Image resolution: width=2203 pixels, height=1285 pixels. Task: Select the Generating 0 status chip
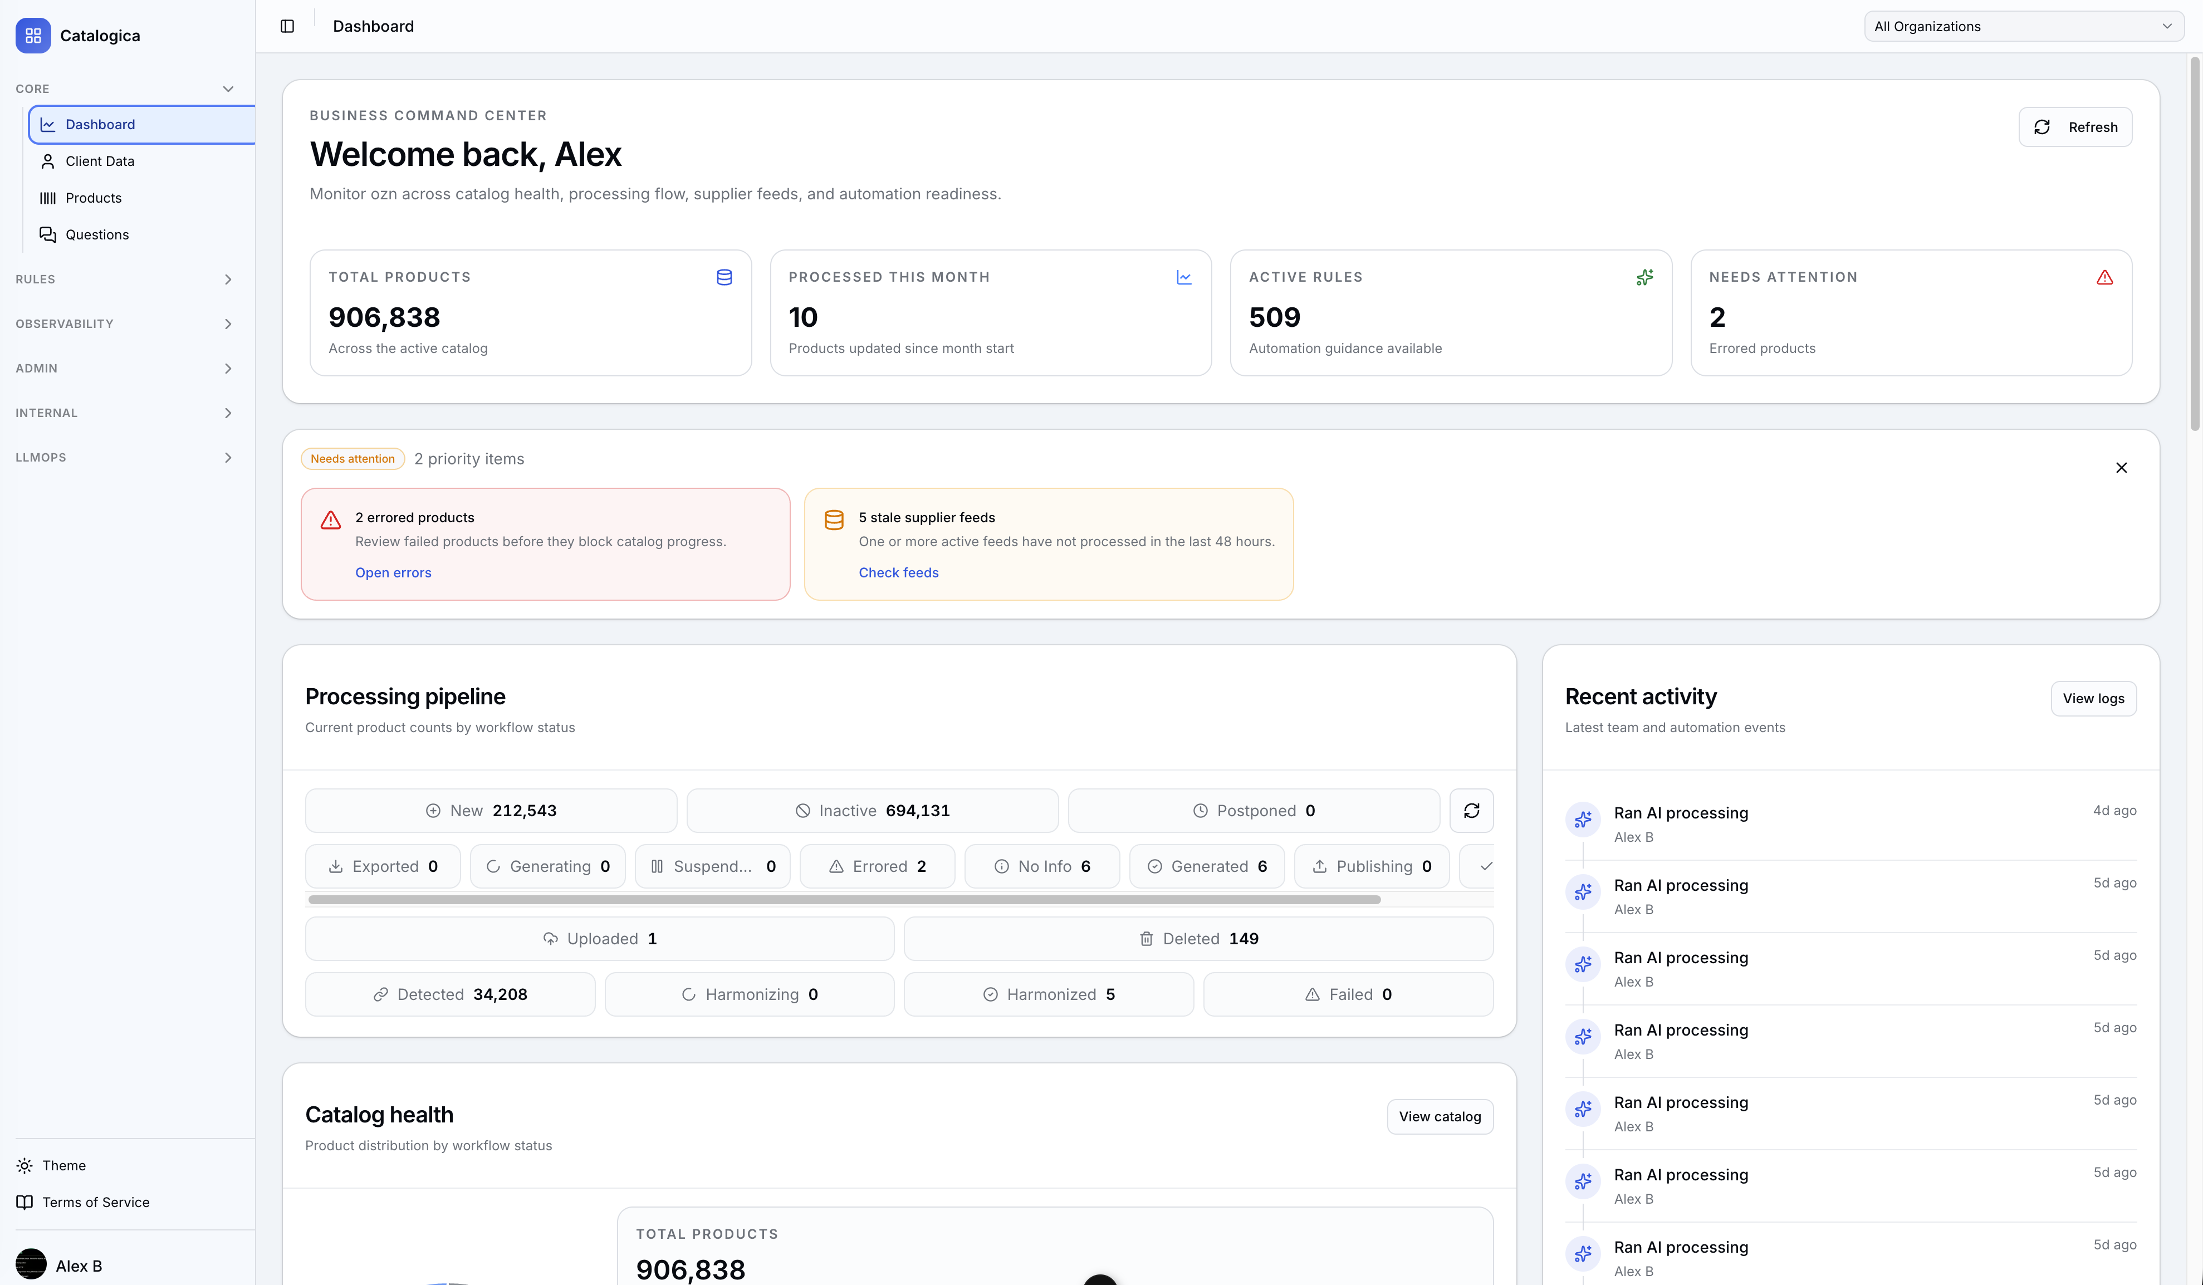coord(548,866)
